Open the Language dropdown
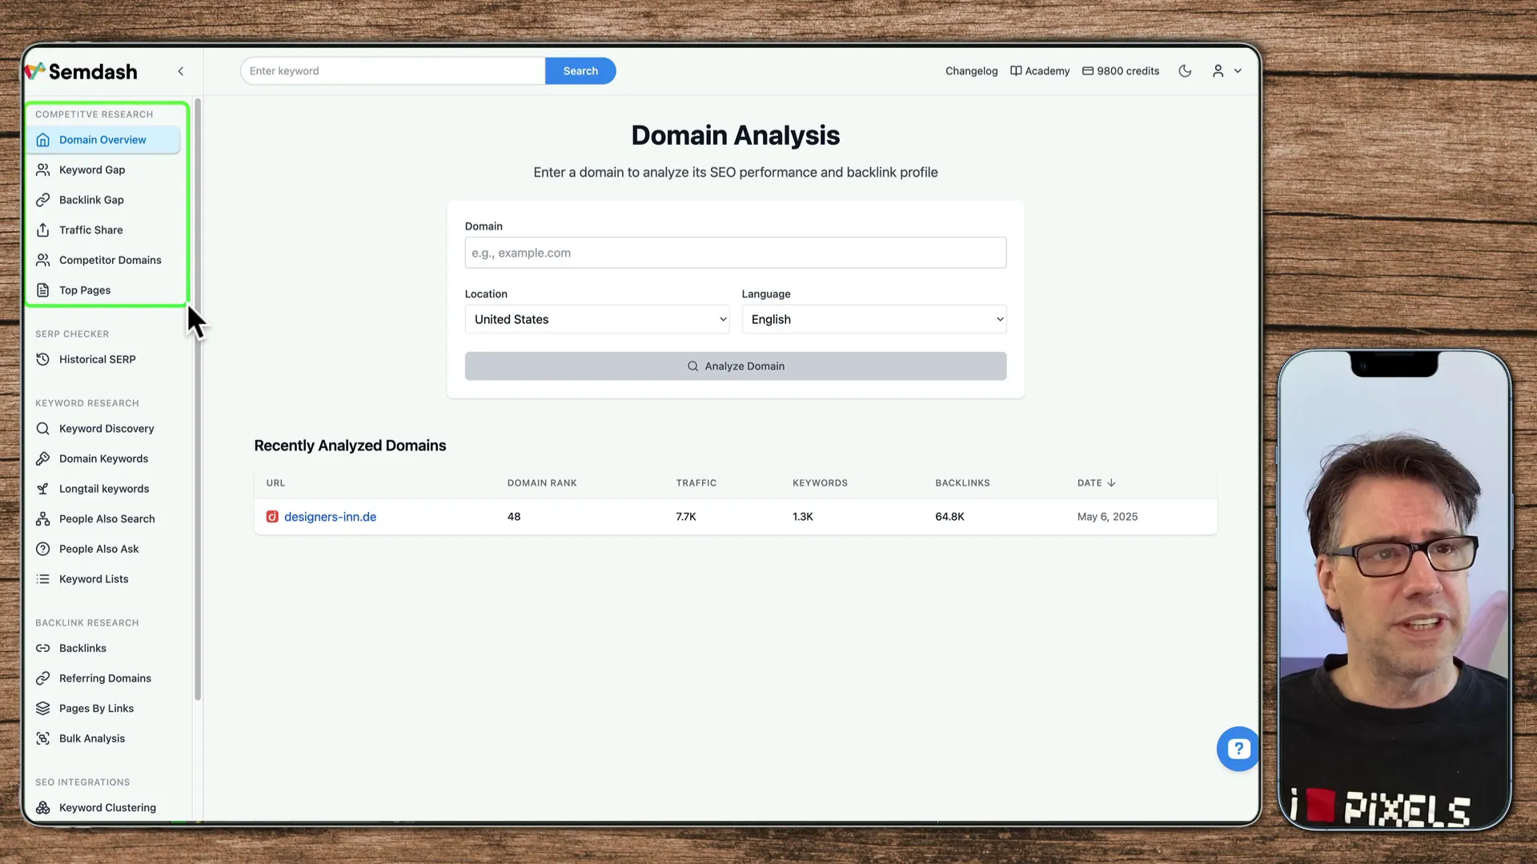This screenshot has width=1537, height=864. coord(873,318)
